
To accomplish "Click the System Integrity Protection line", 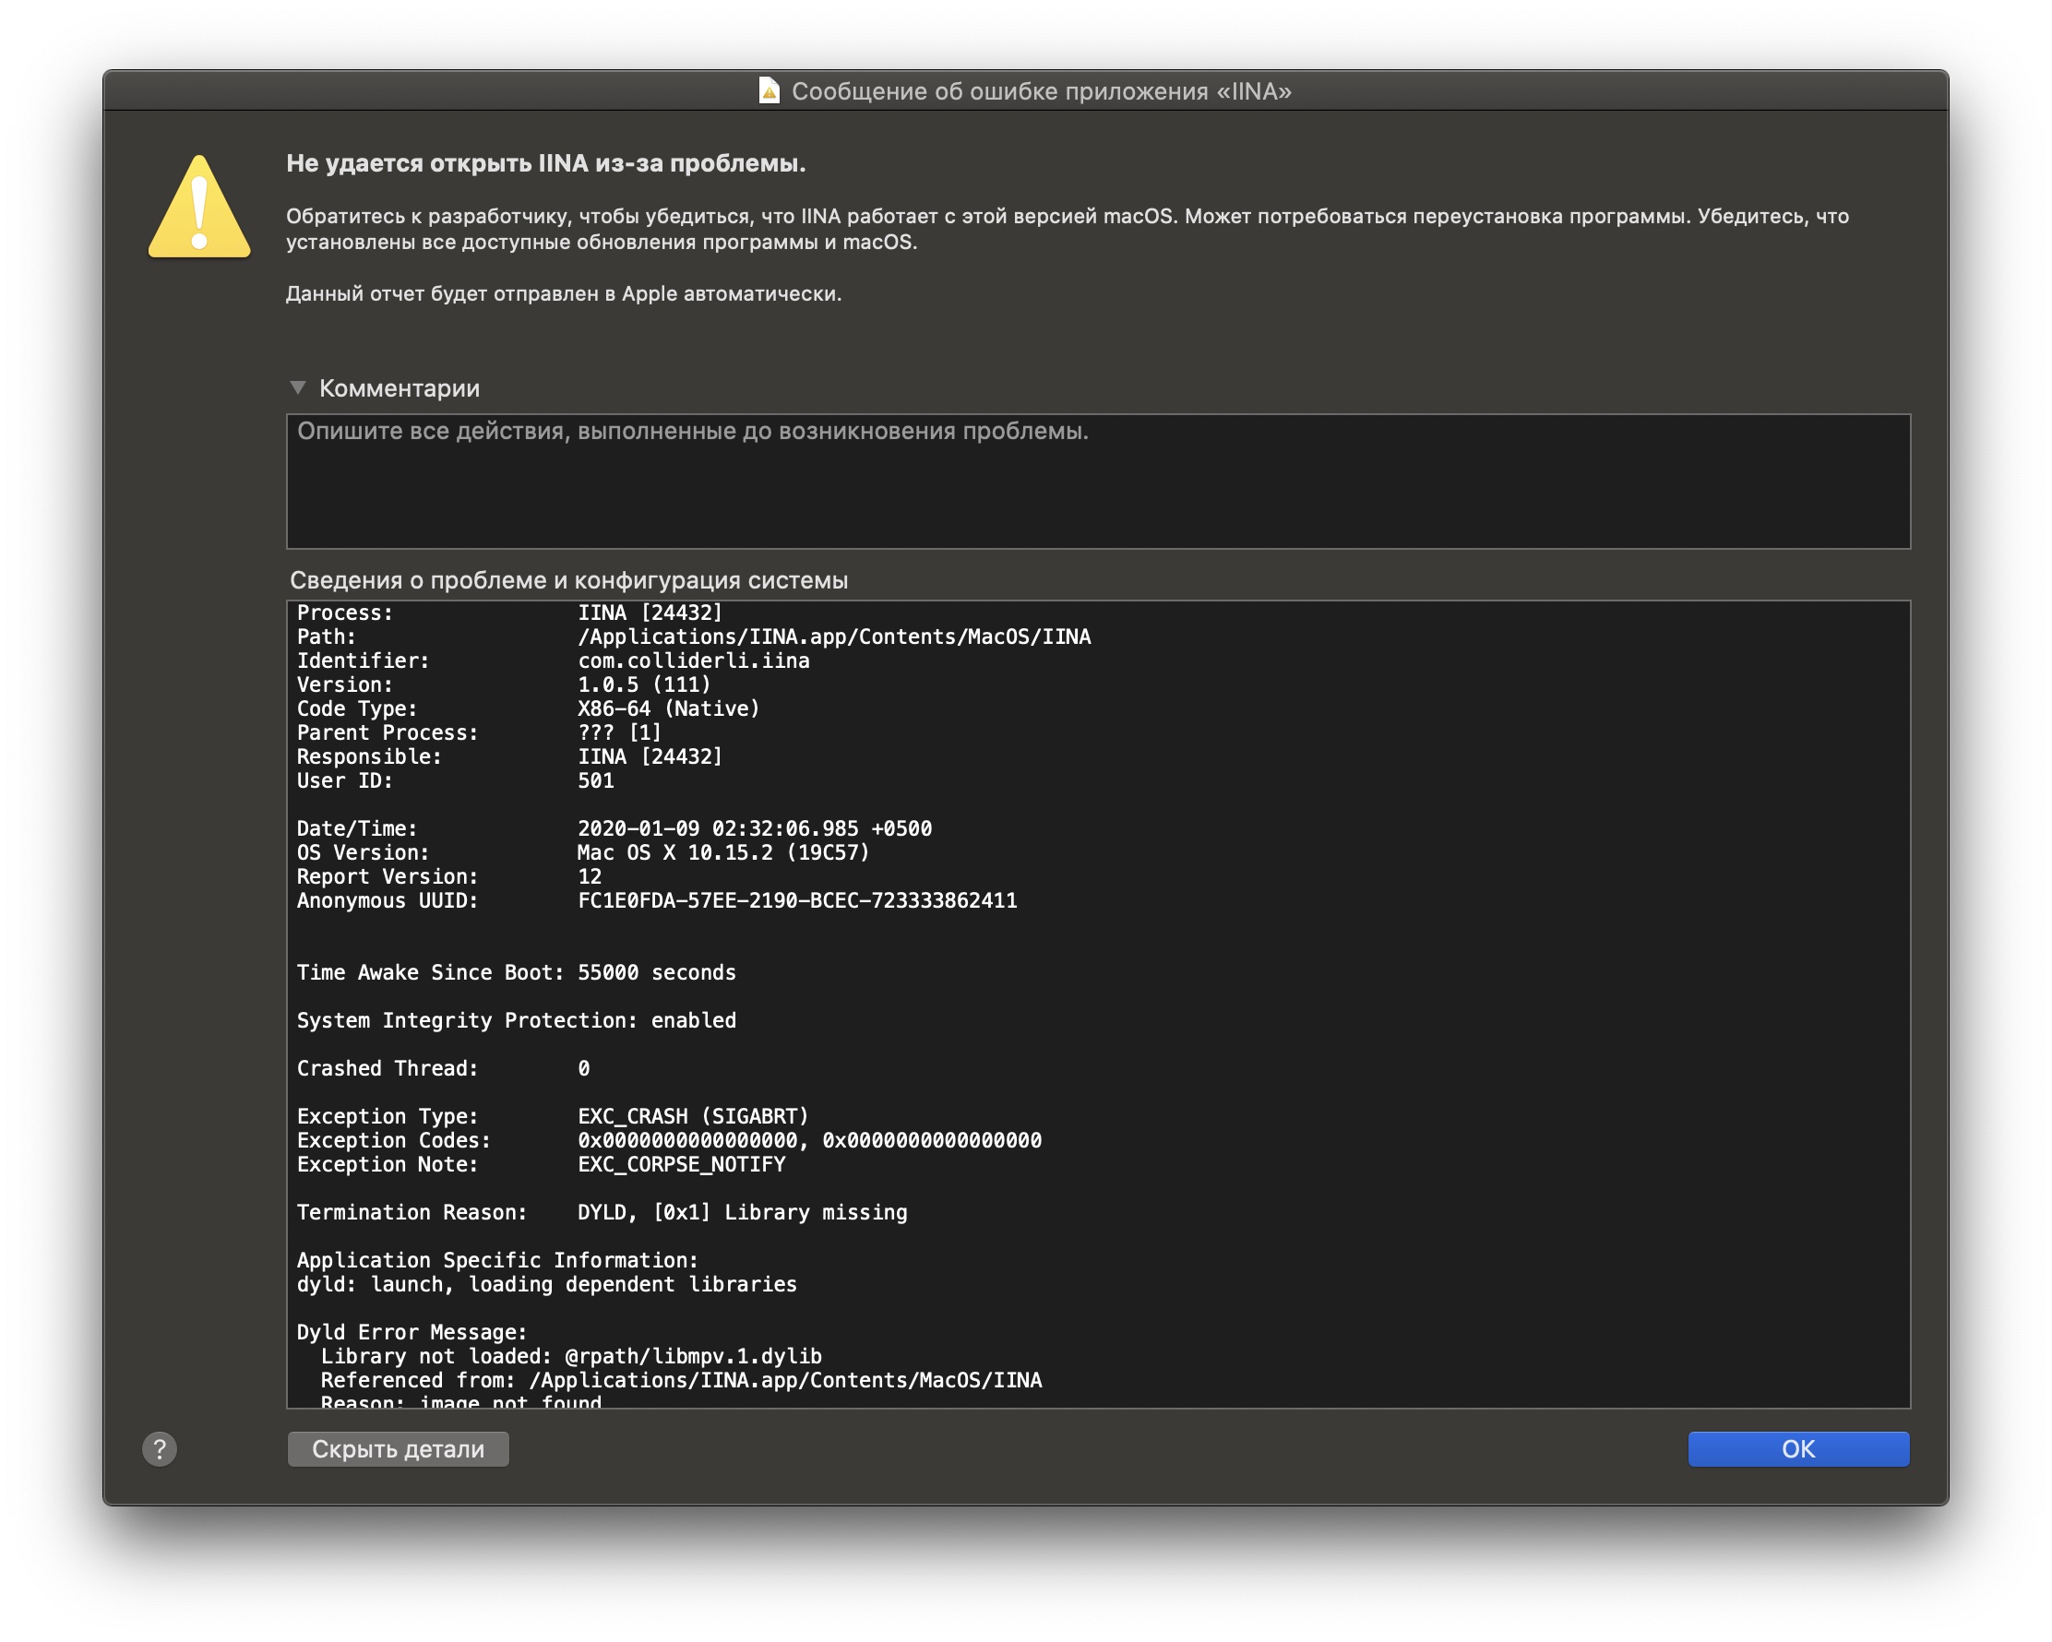I will coord(516,1020).
